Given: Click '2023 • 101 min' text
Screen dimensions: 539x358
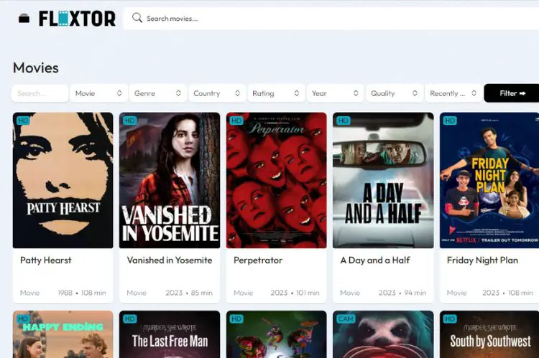Looking at the screenshot, I should point(295,293).
